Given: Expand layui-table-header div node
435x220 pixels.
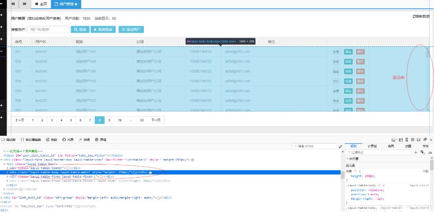Looking at the screenshot, I should [8, 168].
